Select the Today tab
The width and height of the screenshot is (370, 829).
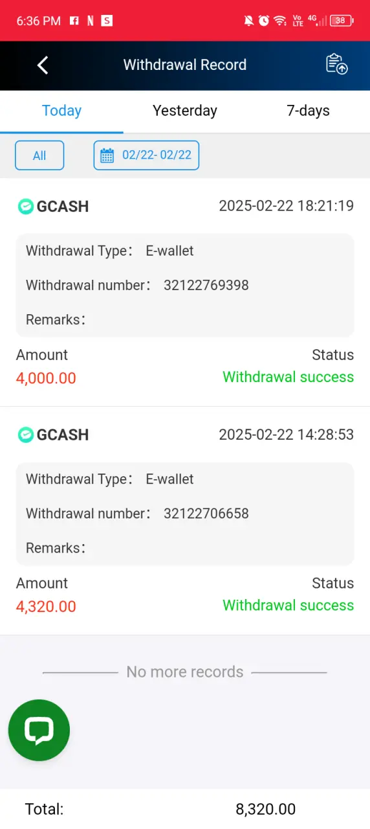61,111
